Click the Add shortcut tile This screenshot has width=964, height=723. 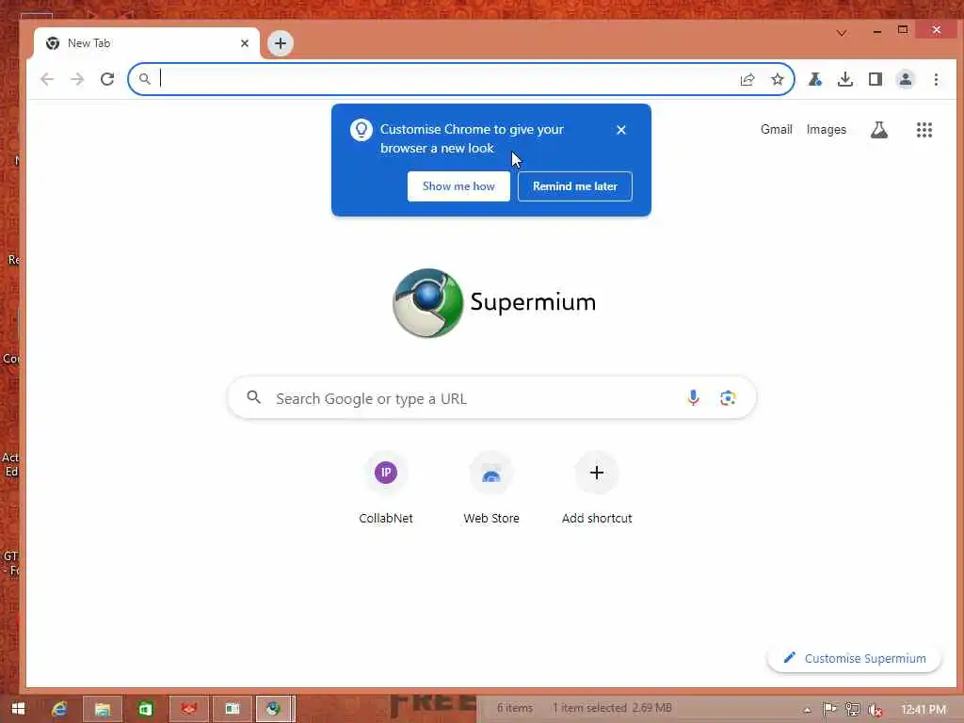click(x=596, y=489)
